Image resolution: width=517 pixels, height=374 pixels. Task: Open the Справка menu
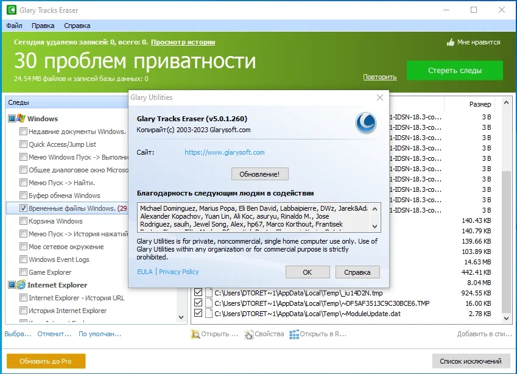coord(77,26)
